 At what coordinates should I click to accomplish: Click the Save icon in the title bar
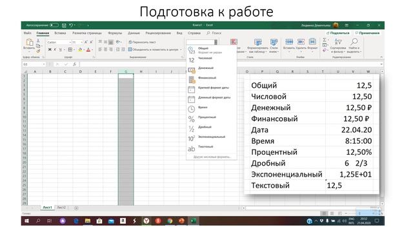[64, 25]
